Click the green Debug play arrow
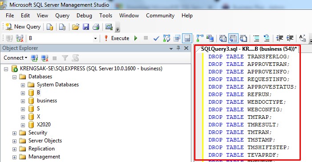The width and height of the screenshot is (312, 162). coord(136,38)
